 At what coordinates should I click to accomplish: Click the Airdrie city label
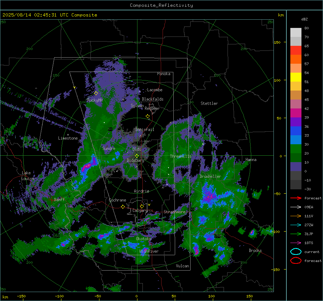(x=141, y=191)
